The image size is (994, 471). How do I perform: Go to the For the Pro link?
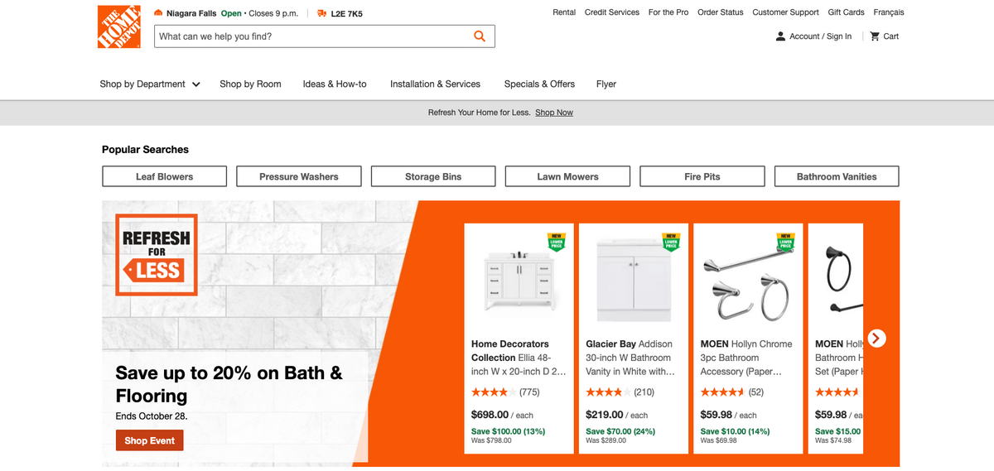[668, 12]
